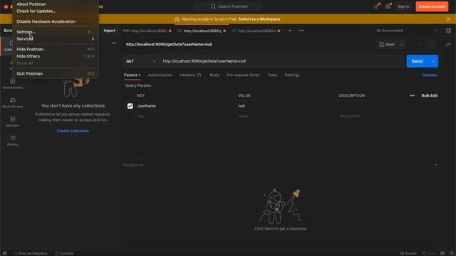Open About Postman from the menu
This screenshot has height=256, width=456.
click(x=31, y=4)
